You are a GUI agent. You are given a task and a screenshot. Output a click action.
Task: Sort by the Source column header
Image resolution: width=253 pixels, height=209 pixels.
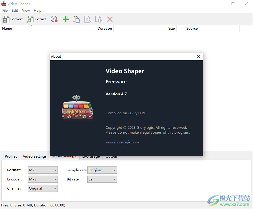click(208, 29)
